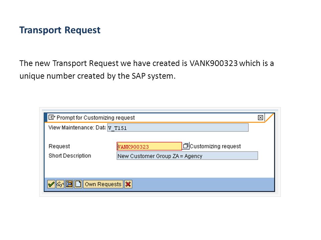Cancel the dialog using the red X icon
Viewport: 321px width, 240px height.
click(x=128, y=184)
